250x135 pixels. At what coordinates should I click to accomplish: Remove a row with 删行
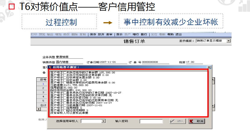pos(144,34)
